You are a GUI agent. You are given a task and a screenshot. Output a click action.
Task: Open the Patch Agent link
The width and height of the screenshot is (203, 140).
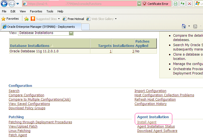18,135
